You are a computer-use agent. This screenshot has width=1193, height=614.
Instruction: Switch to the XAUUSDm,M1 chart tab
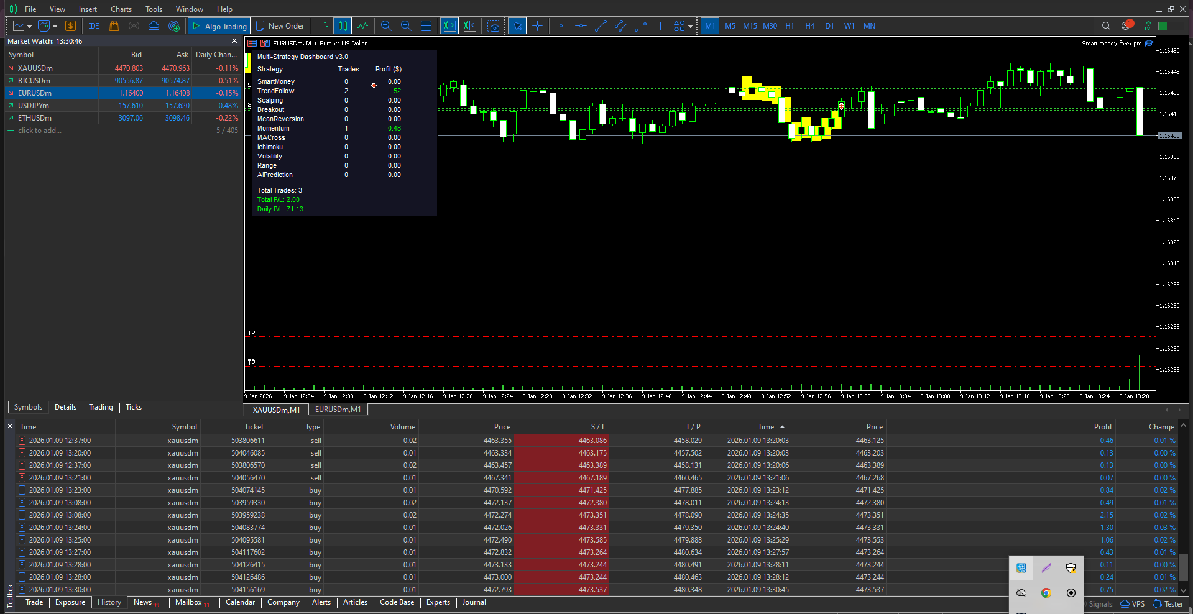[x=276, y=410]
